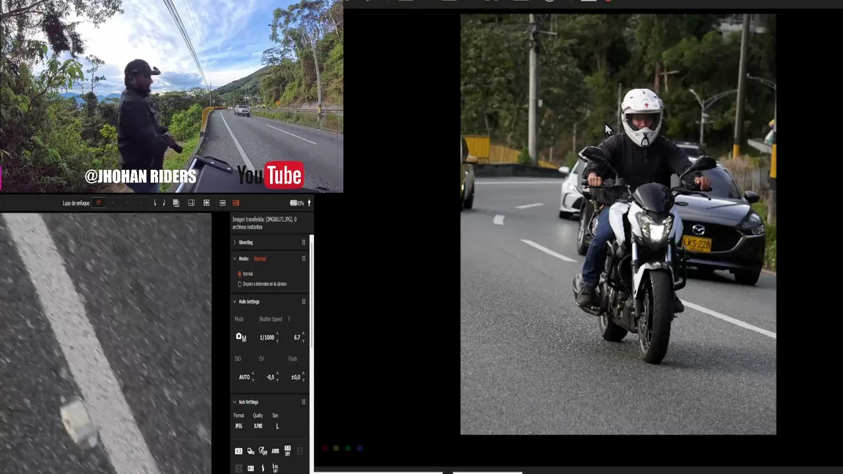Click the dimmed icon left of AF-C
This screenshot has height=474, width=843.
[238, 468]
